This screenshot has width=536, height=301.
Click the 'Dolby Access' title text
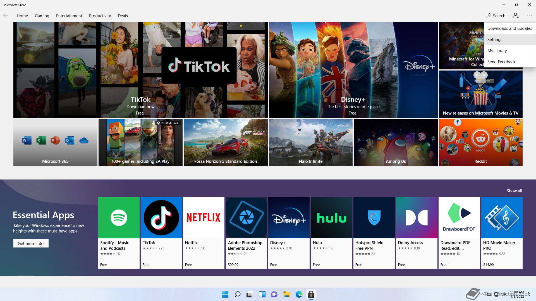[410, 243]
